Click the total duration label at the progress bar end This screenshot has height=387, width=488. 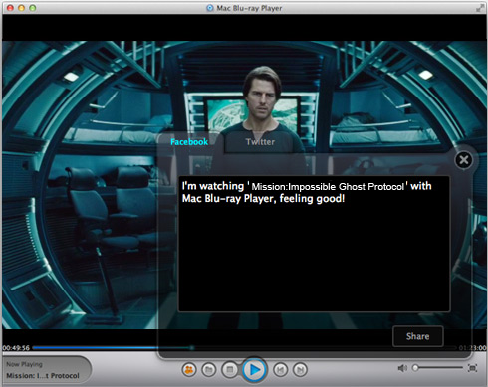click(x=472, y=348)
